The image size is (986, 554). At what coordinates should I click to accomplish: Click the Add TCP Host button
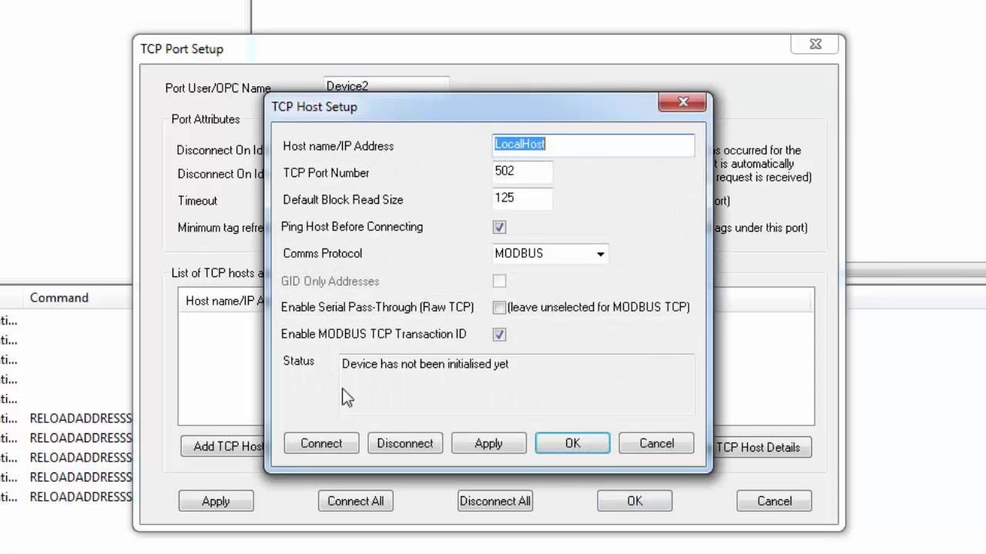tap(223, 447)
